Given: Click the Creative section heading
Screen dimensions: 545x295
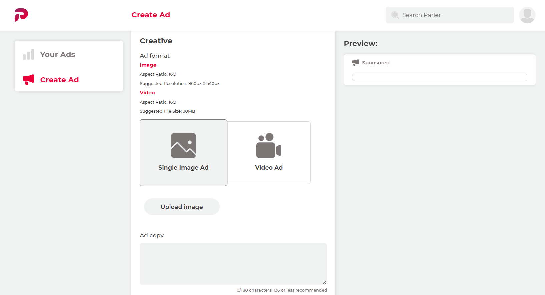Looking at the screenshot, I should point(156,41).
